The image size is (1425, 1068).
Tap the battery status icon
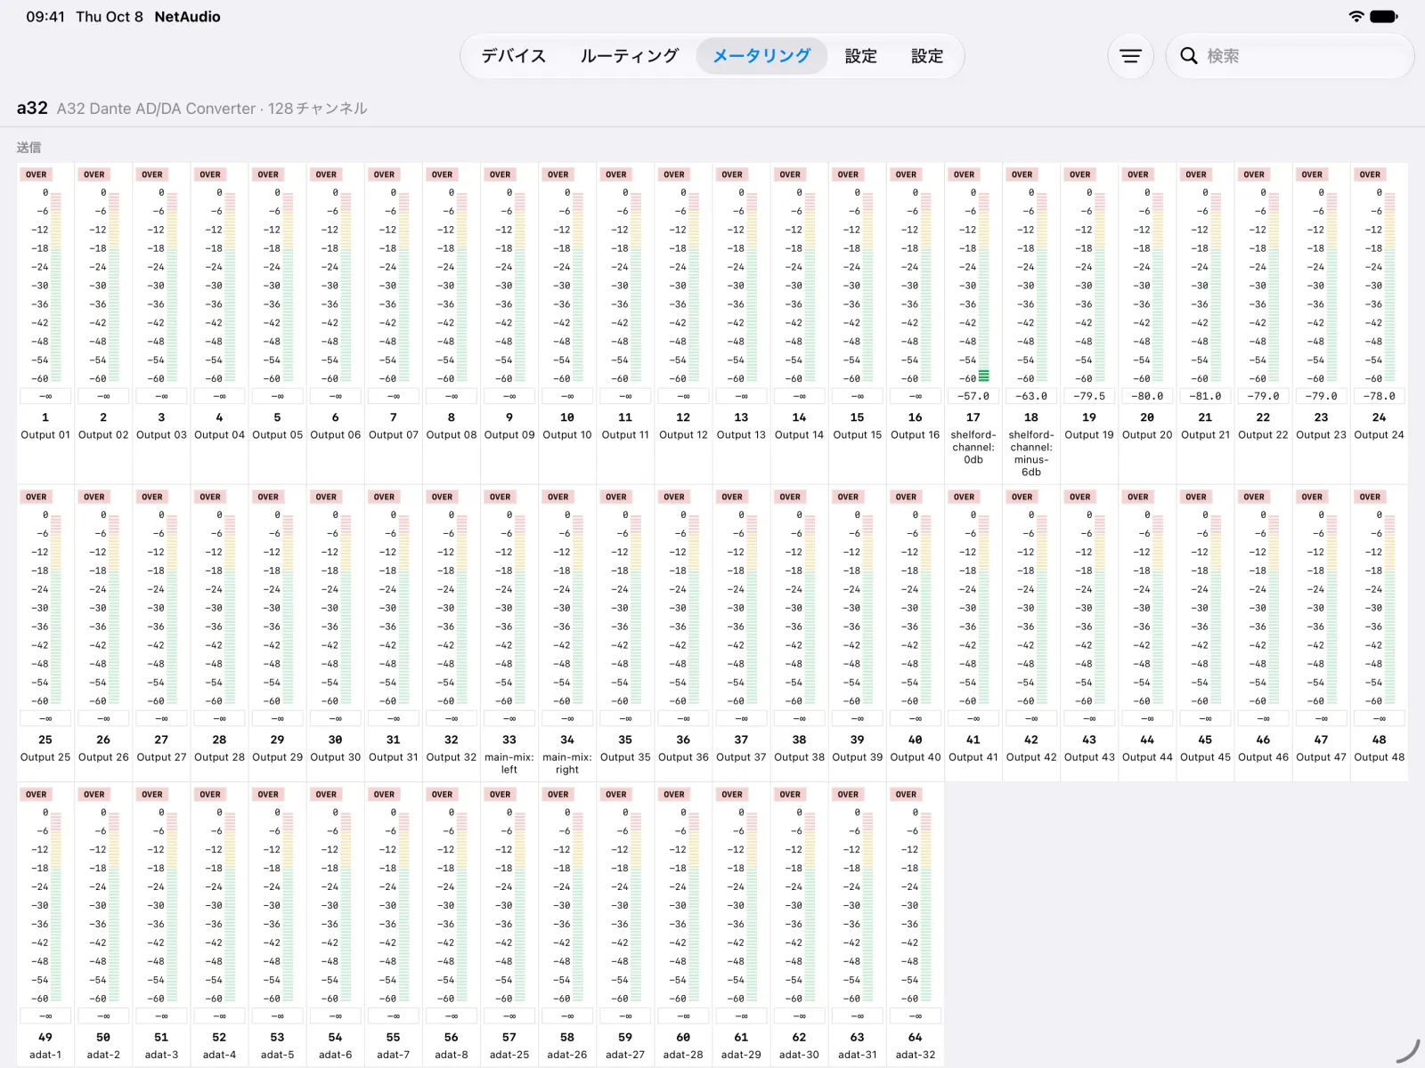tap(1384, 16)
